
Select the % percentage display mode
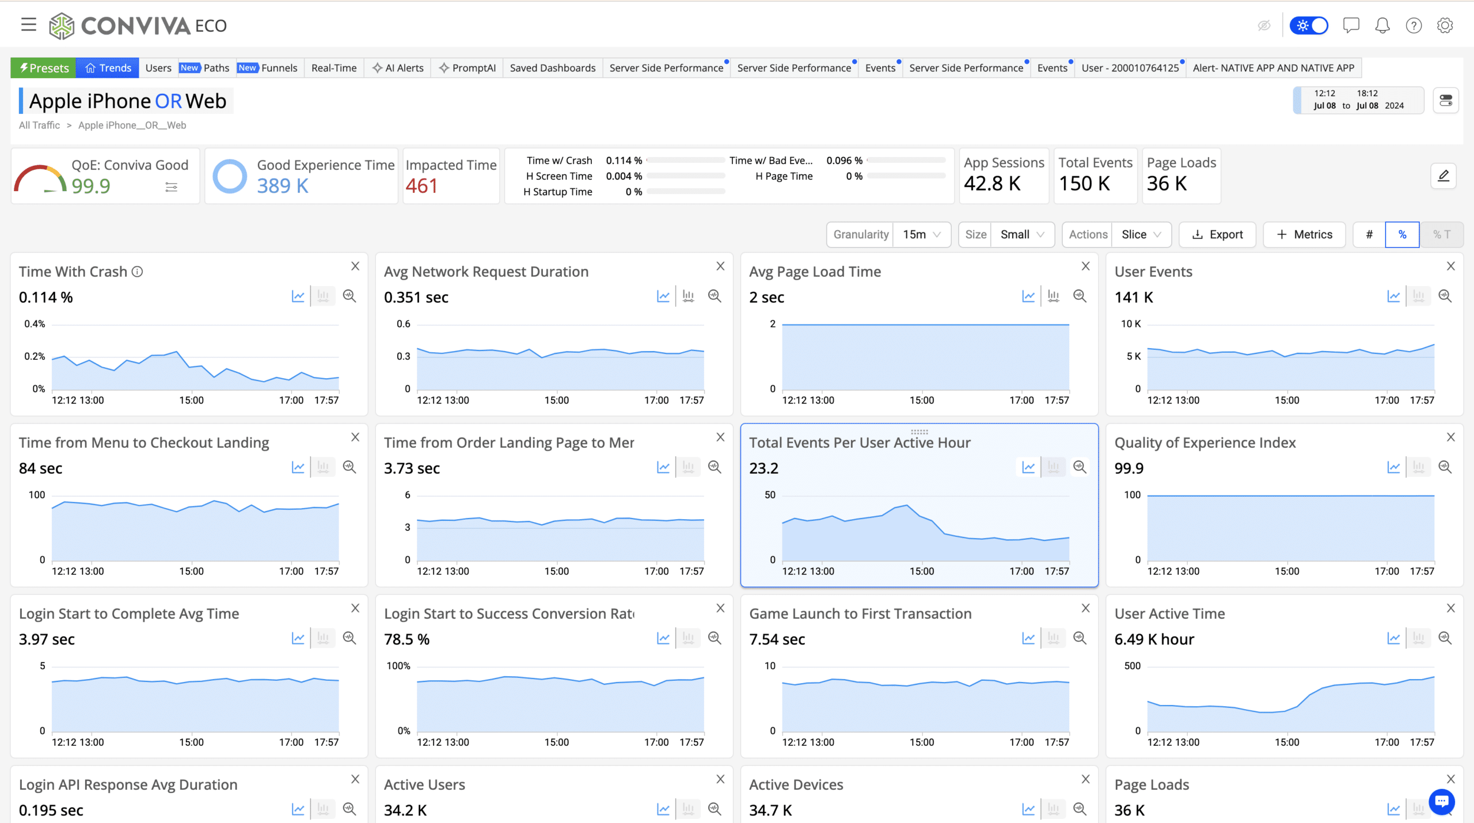(x=1402, y=235)
